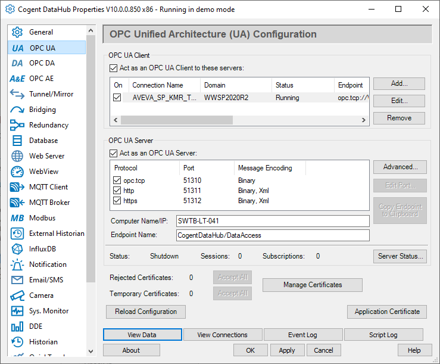The width and height of the screenshot is (440, 364).
Task: Click the Edit... connection button
Action: click(x=399, y=101)
